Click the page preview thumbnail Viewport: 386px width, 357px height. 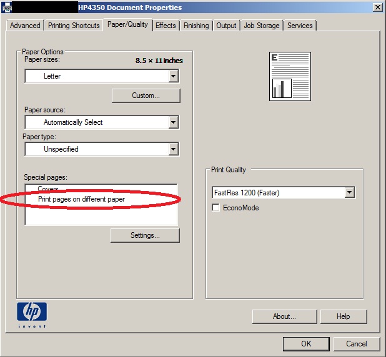(x=290, y=76)
